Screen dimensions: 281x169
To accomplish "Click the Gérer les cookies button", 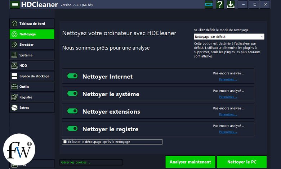I will pos(91,163).
